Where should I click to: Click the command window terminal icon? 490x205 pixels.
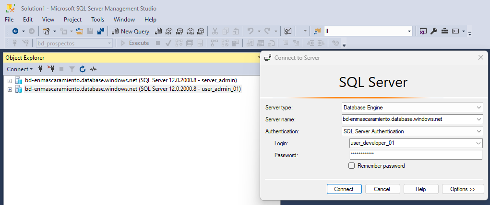coord(456,31)
